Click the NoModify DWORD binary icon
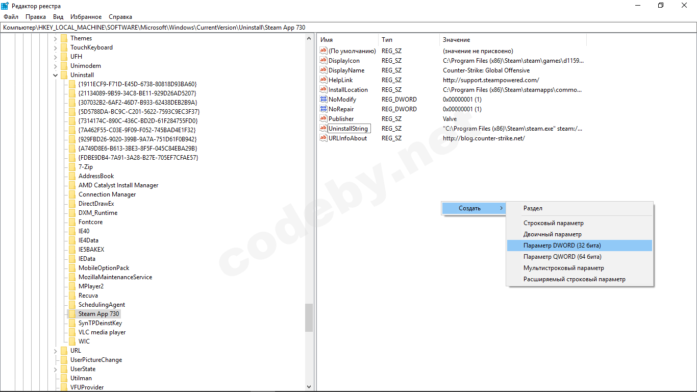 pyautogui.click(x=323, y=99)
